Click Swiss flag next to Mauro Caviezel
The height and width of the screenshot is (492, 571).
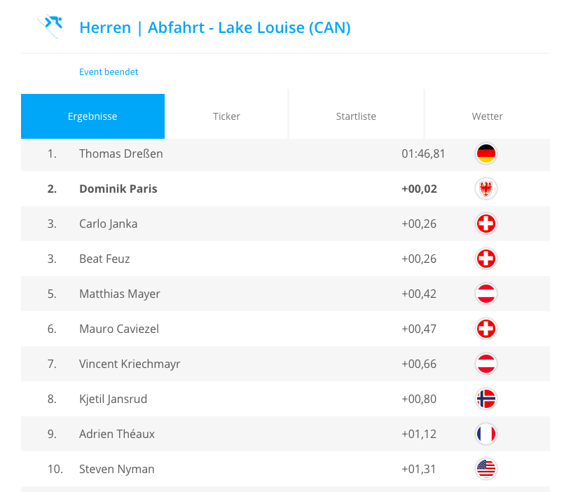486,329
